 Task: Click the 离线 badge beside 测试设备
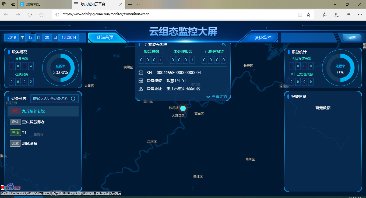tap(15, 143)
